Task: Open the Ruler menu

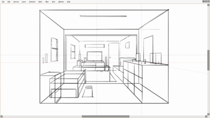Action: 40,2
